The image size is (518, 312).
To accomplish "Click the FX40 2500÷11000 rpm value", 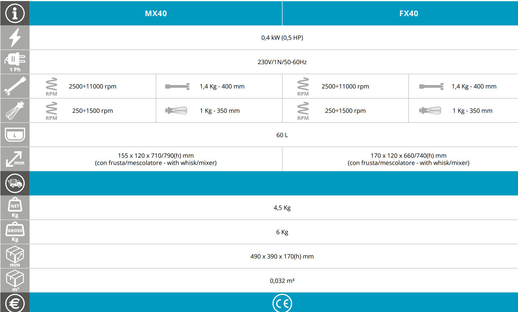I will pyautogui.click(x=345, y=86).
